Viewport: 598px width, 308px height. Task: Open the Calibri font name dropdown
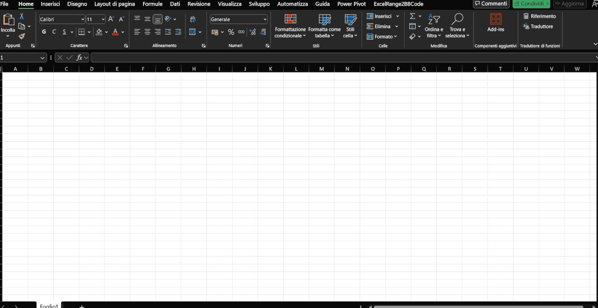pos(83,19)
